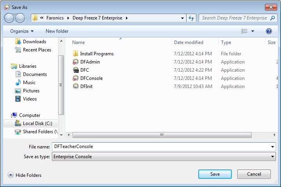Screen dimensions: 281x187
Task: Open the File name dropdown arrow
Action: tap(272, 147)
